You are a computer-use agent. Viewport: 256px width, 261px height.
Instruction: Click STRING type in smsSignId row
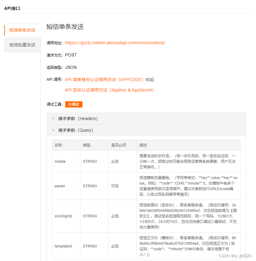pos(90,216)
